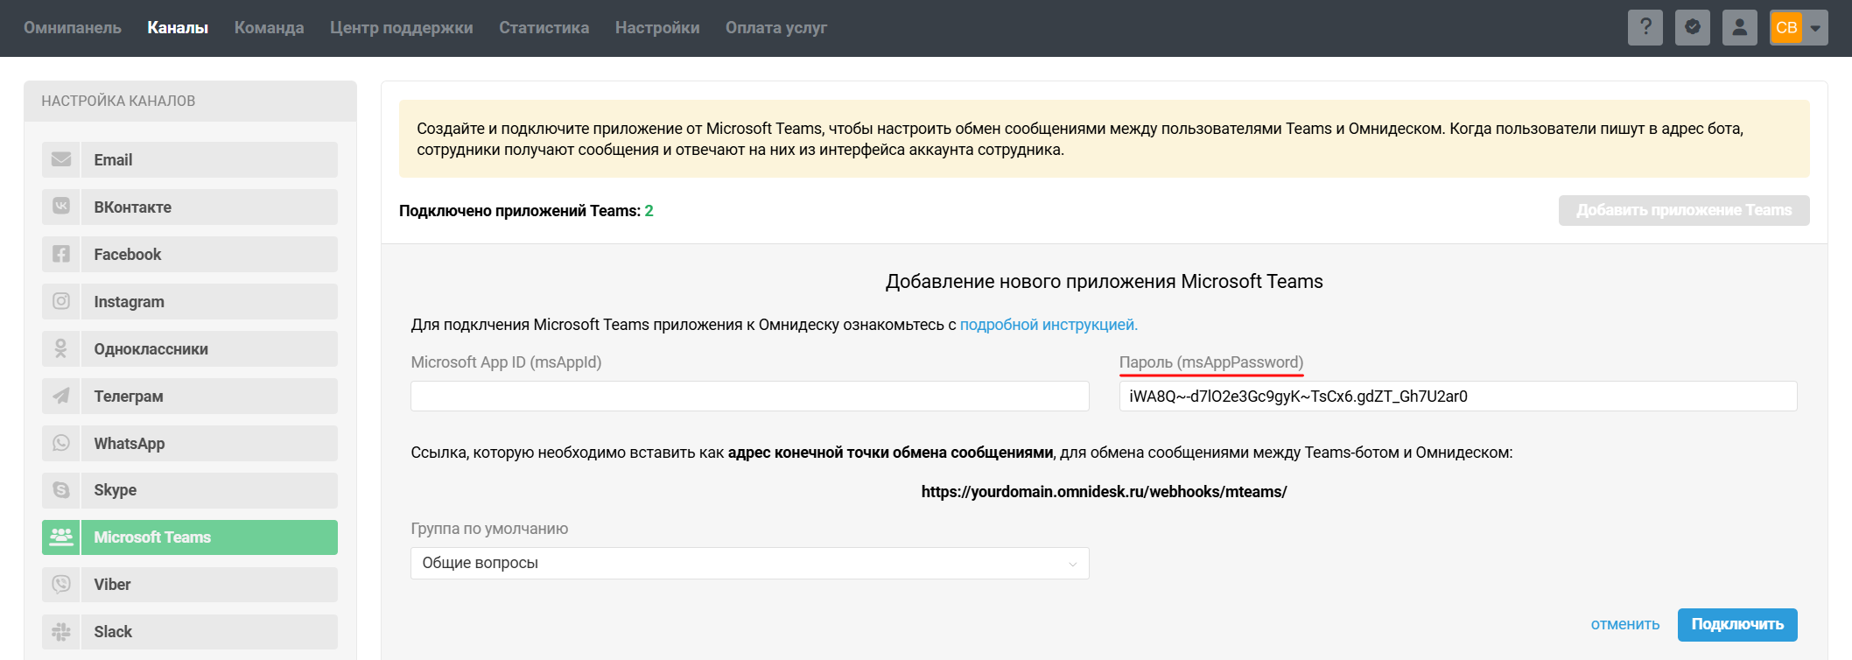
Task: Open help via the question mark icon
Action: point(1645,27)
